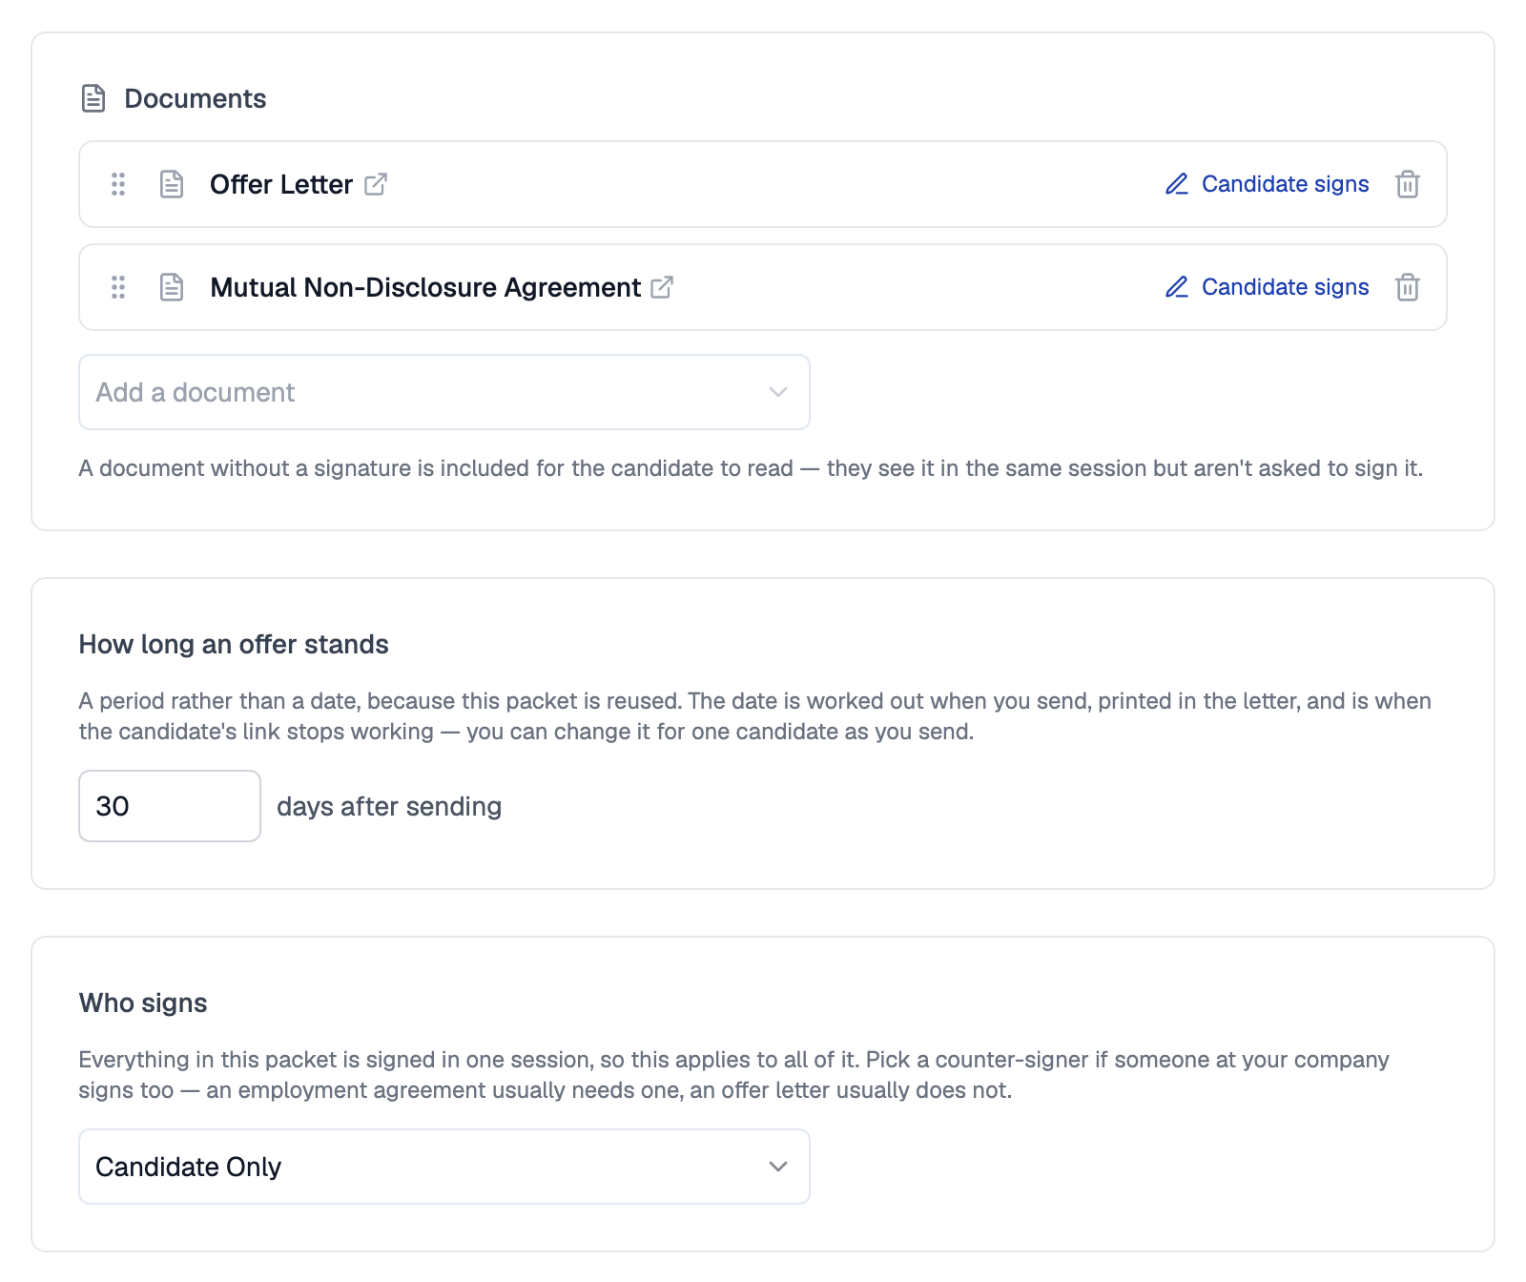Click the Documents heading text
1526x1282 pixels.
[x=196, y=98]
